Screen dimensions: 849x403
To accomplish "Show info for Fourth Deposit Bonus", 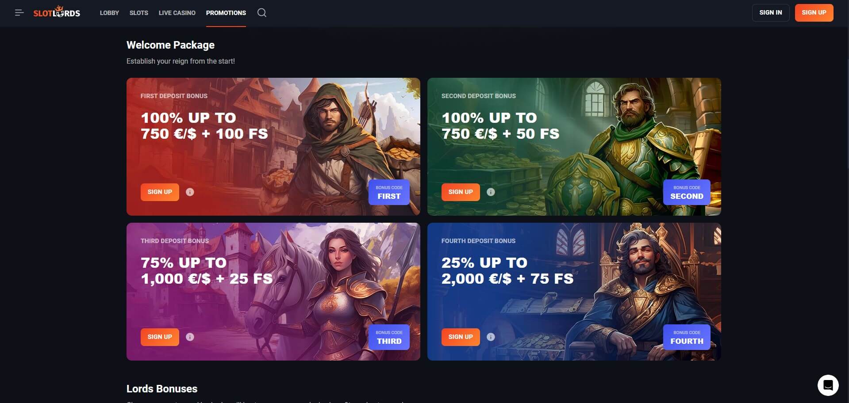I will pos(491,337).
